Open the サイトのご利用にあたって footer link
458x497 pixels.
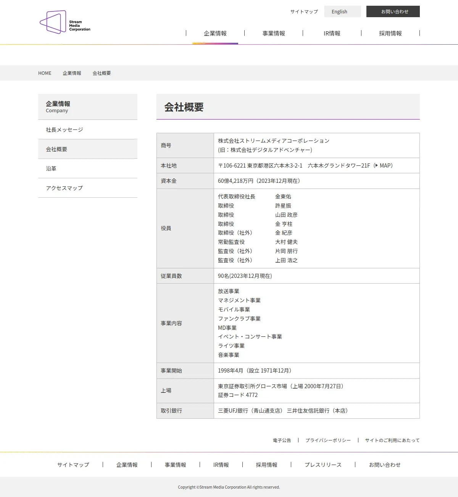pos(392,440)
